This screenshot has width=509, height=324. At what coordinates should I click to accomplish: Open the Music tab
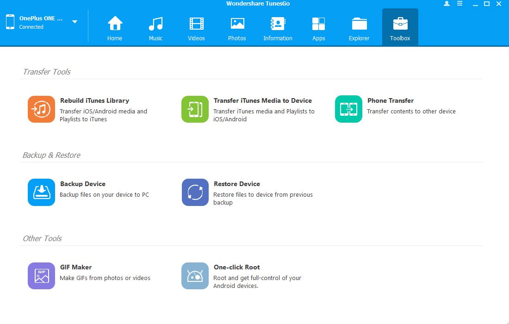(155, 28)
